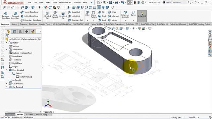Open the Tools menu
This screenshot has width=212, height=119.
[x=55, y=2]
